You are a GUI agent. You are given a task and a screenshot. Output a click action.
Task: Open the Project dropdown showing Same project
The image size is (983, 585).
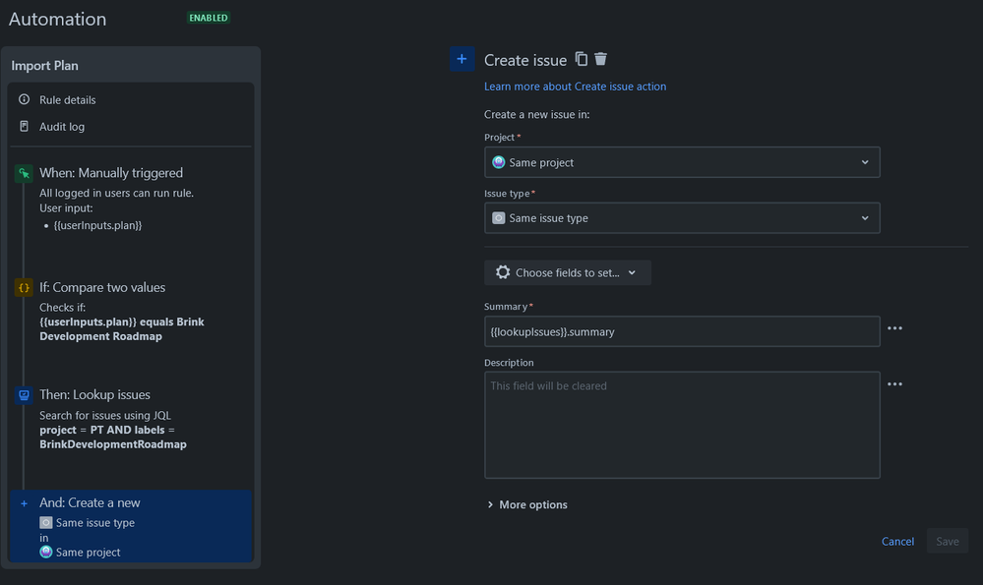coord(682,161)
